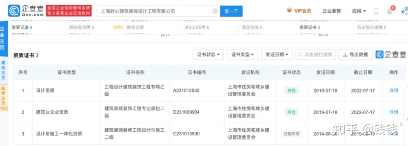The width and height of the screenshot is (408, 146).
Task: Click the 发证机构 column header
Action: click(251, 73)
